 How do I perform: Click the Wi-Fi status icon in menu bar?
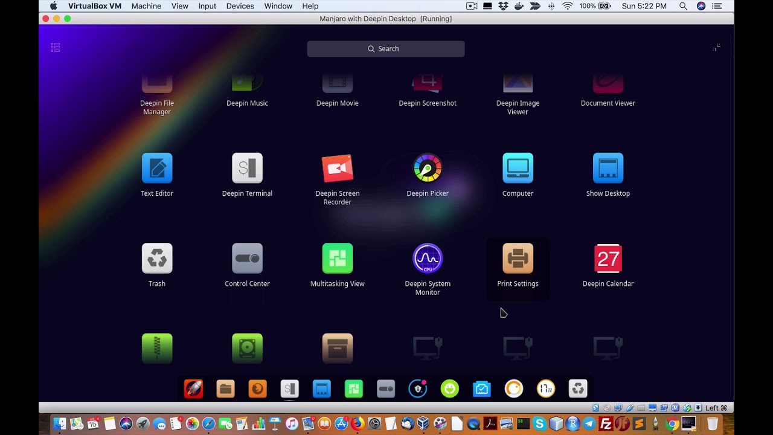pyautogui.click(x=567, y=6)
